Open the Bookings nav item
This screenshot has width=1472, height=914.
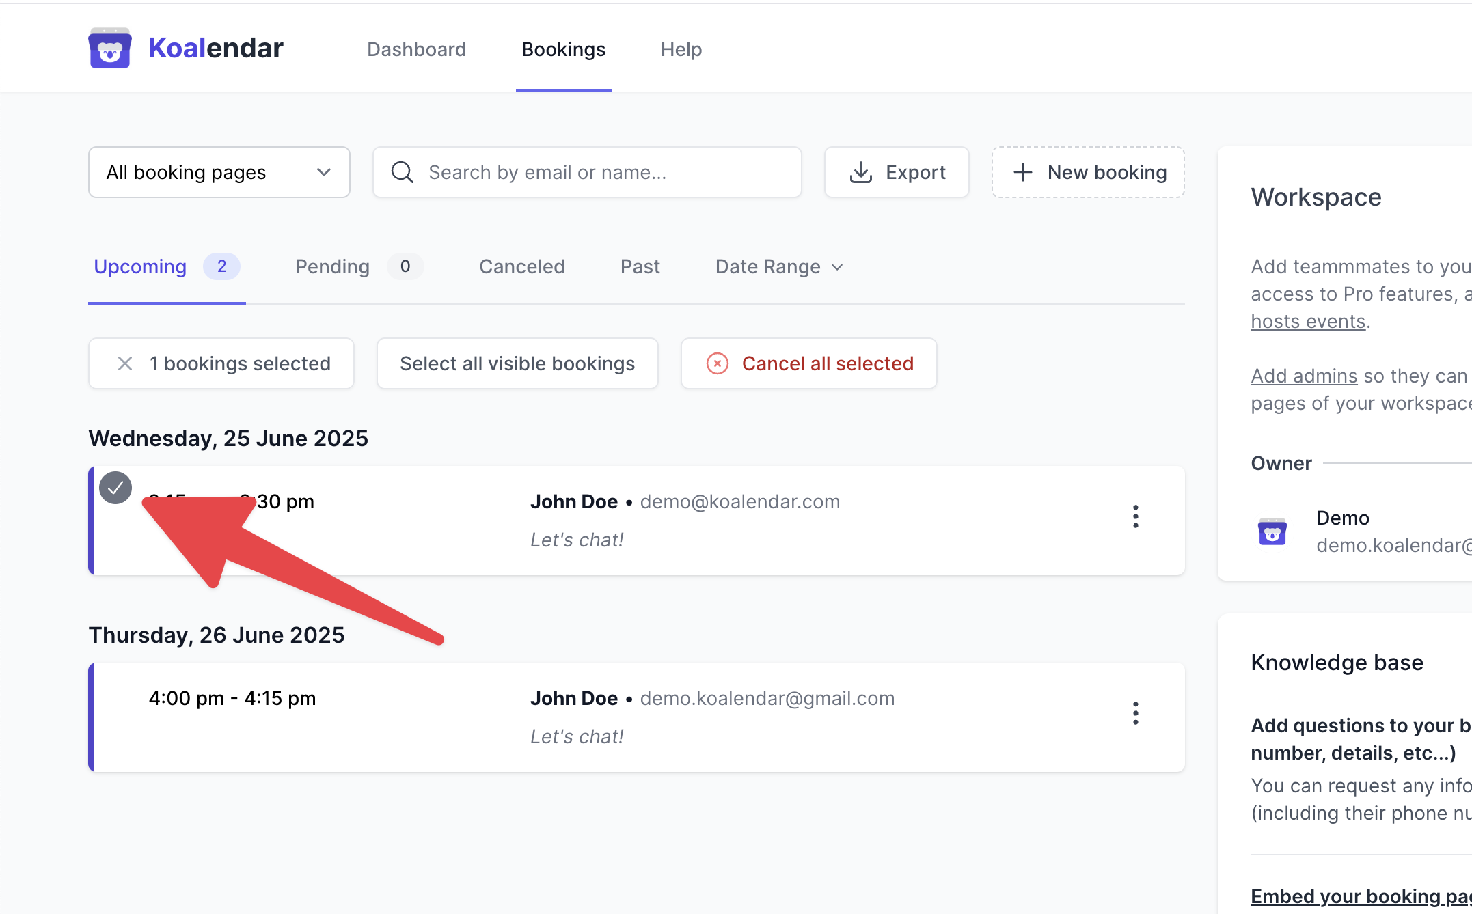coord(563,49)
